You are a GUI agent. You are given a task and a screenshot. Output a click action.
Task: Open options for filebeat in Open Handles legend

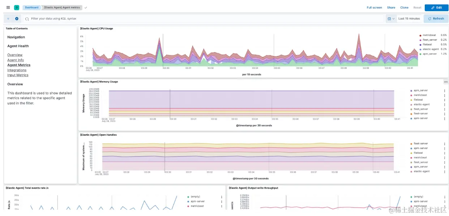pos(445,153)
